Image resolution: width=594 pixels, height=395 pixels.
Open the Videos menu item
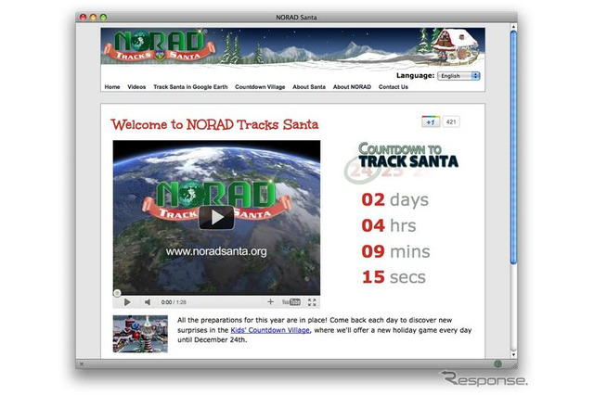pyautogui.click(x=136, y=86)
